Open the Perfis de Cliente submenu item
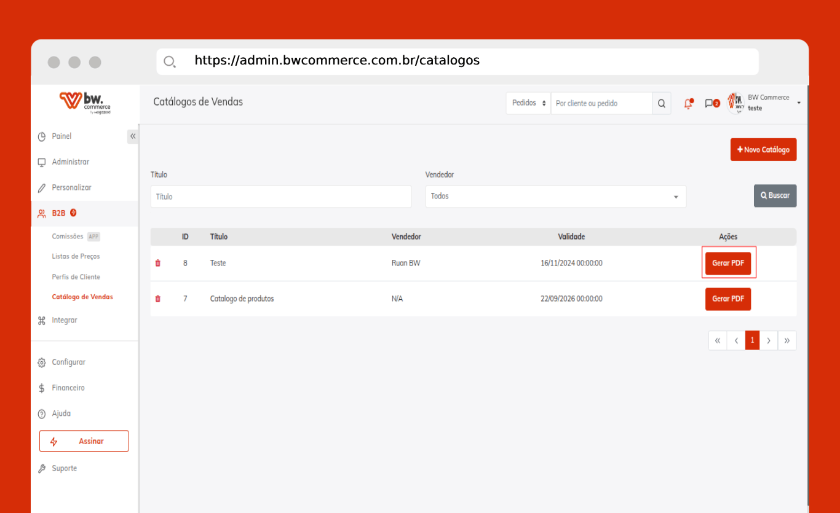Screen dimensions: 840x513 76,277
